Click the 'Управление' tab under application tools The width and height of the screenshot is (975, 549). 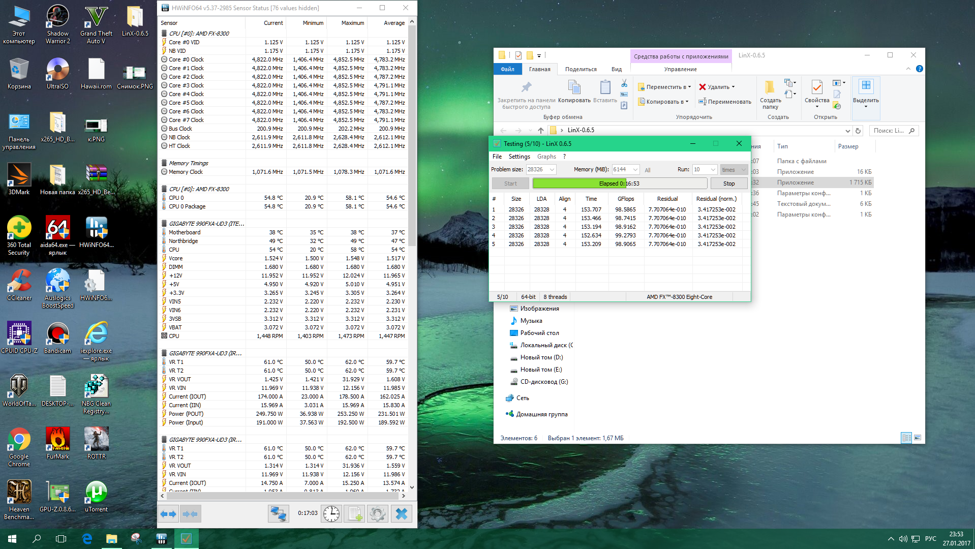point(680,69)
